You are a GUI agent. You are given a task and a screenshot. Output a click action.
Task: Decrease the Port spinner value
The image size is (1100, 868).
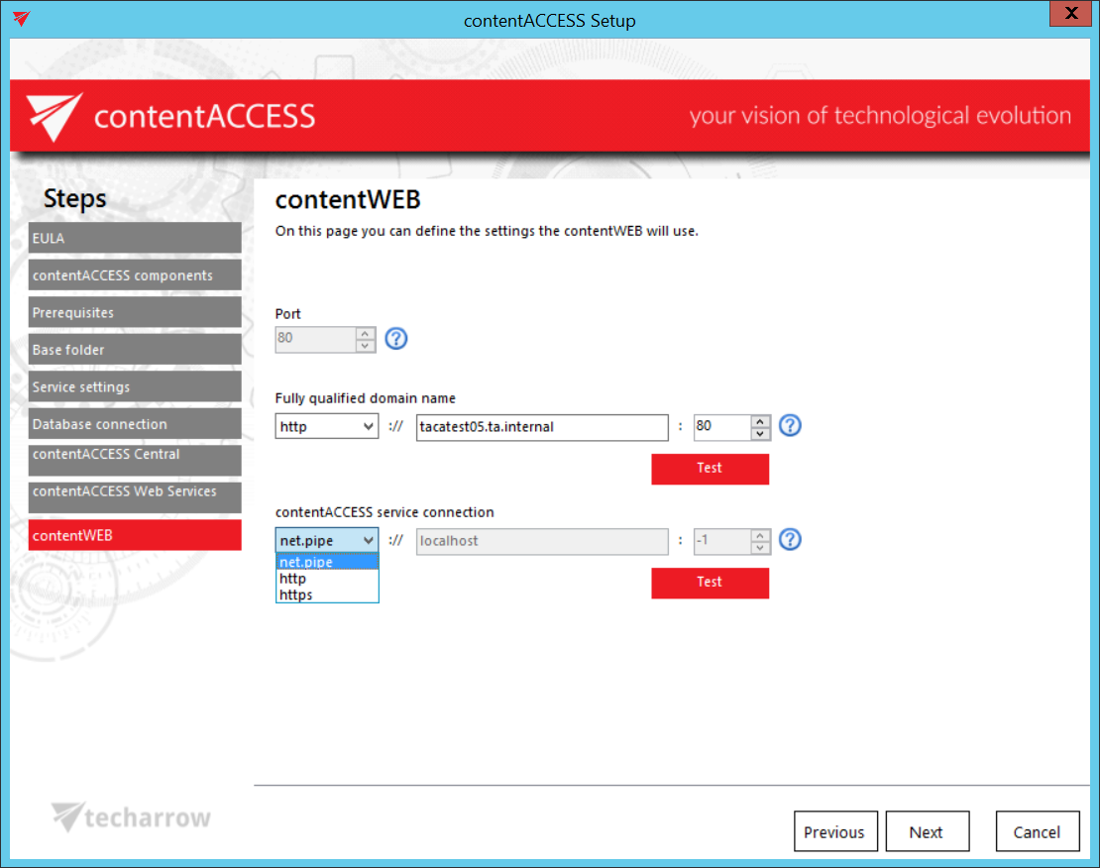366,346
